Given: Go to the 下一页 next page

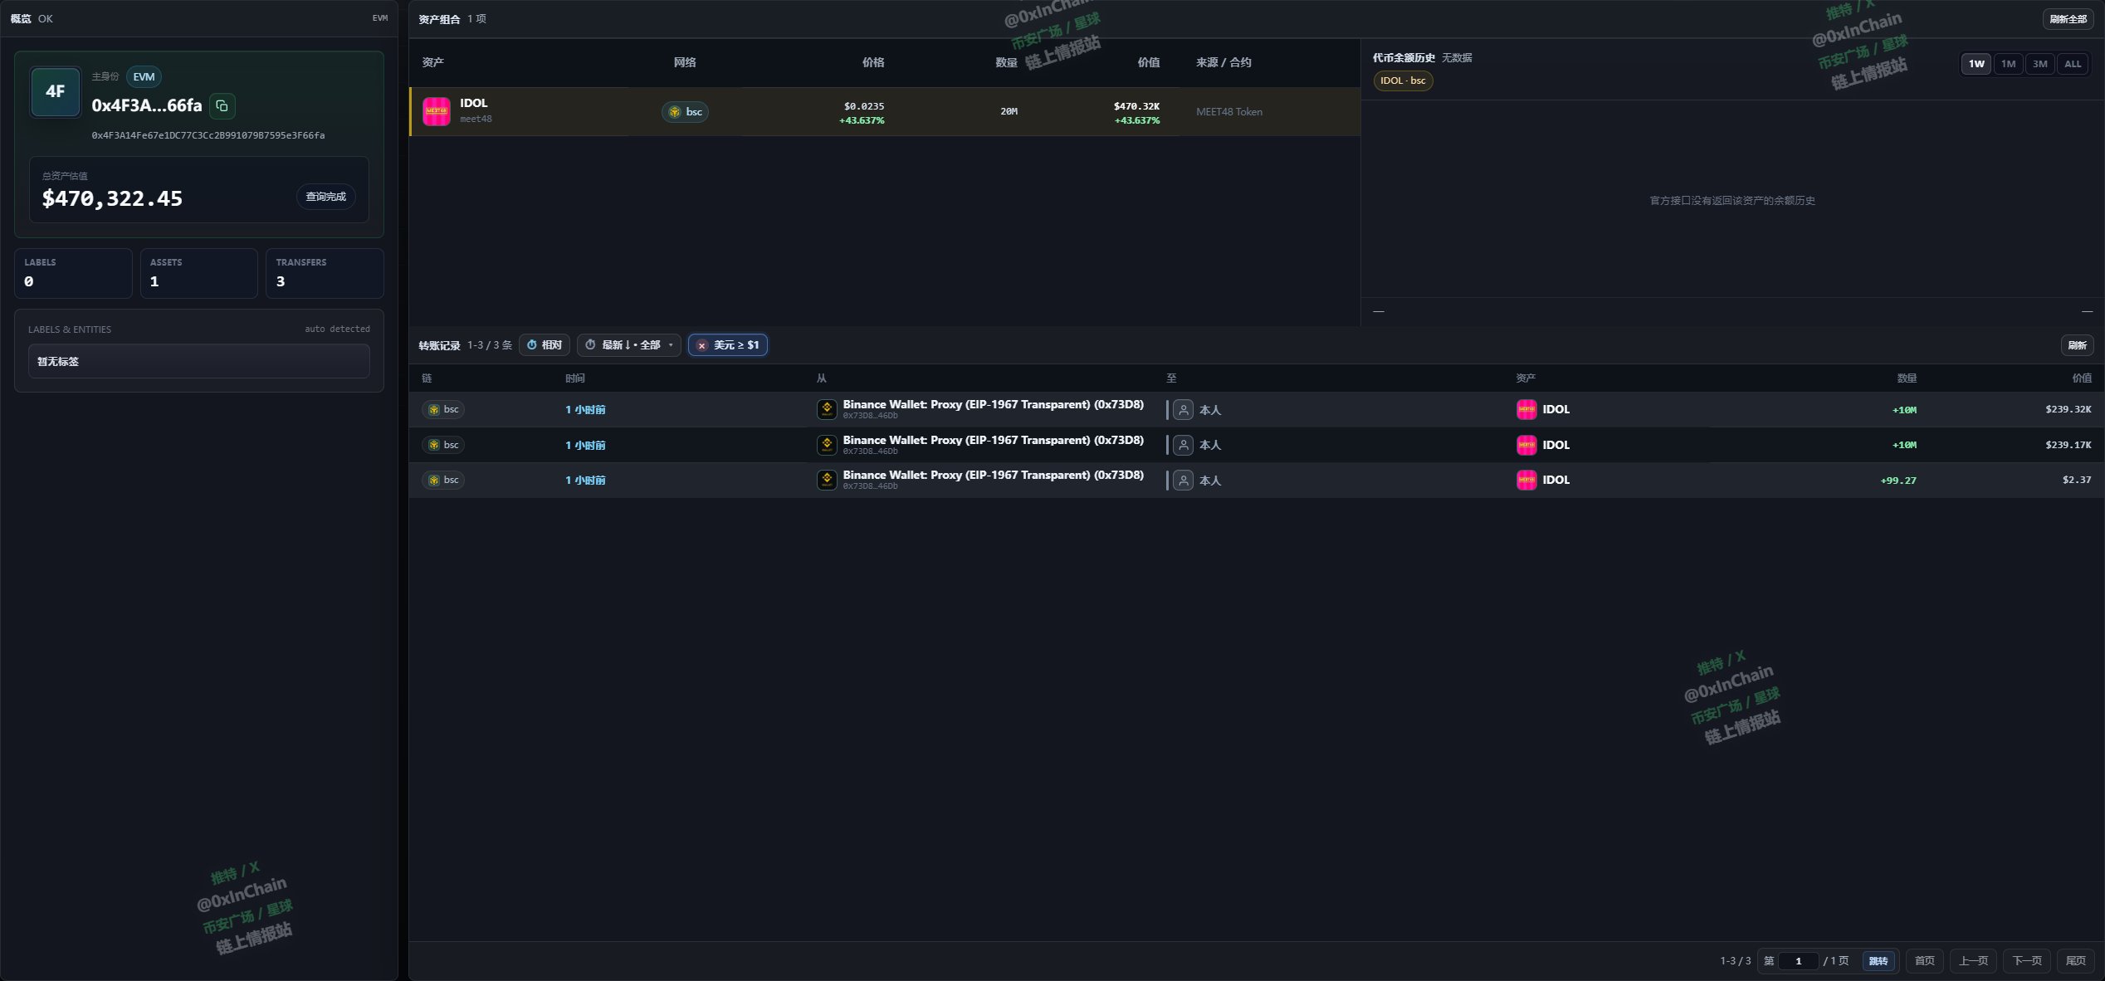Looking at the screenshot, I should click(x=2027, y=961).
